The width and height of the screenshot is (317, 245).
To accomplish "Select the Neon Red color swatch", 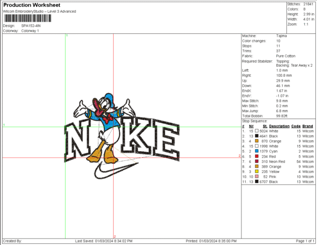I will pos(257,161).
